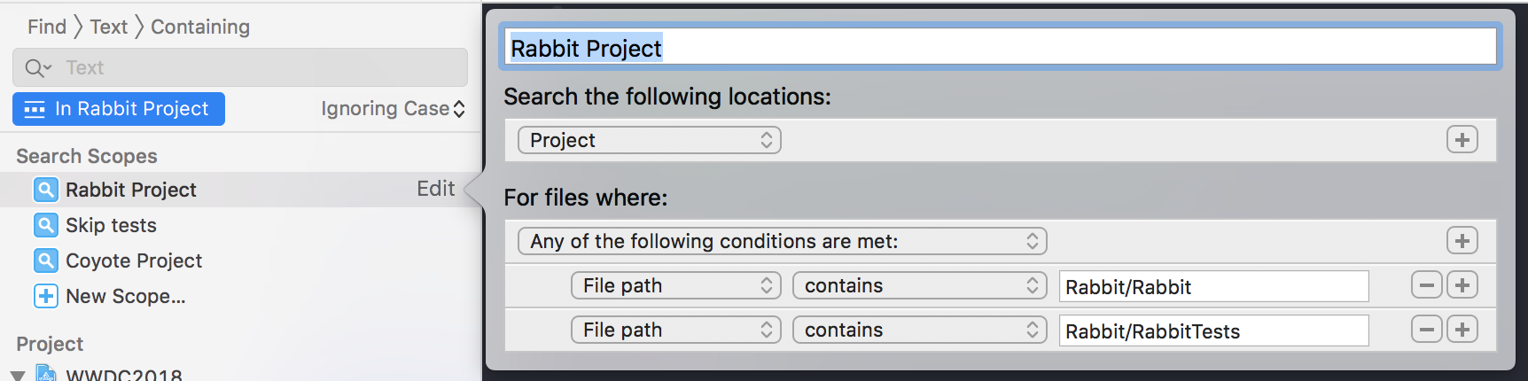Click the Skip tests scope icon
Image resolution: width=1528 pixels, height=381 pixels.
46,225
